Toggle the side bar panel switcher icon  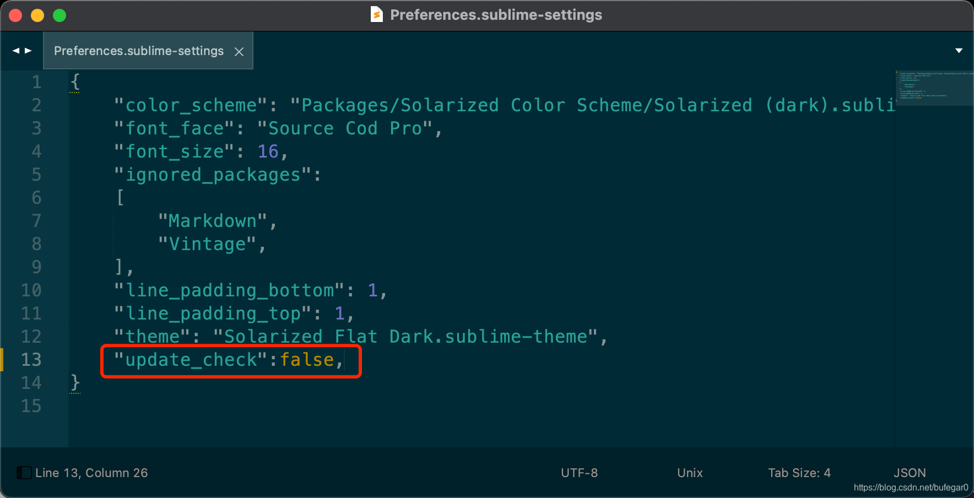[24, 473]
